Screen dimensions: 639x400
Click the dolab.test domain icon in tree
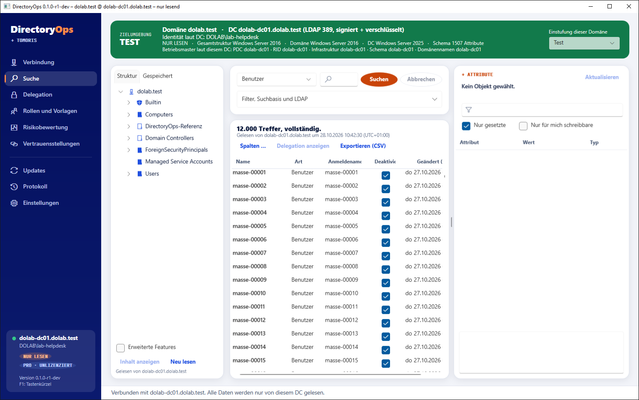click(x=131, y=92)
